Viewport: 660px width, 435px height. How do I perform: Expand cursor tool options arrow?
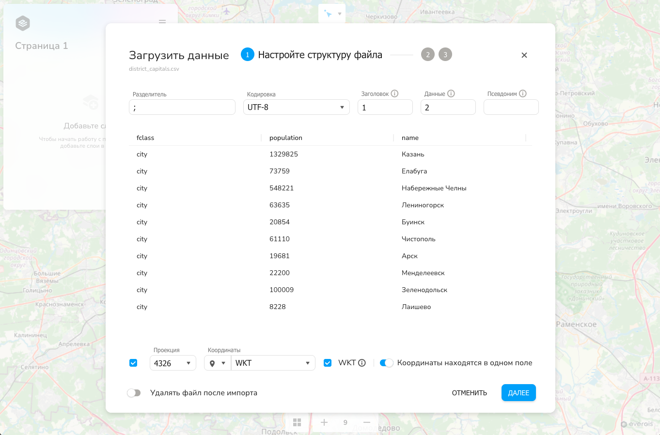tap(340, 14)
